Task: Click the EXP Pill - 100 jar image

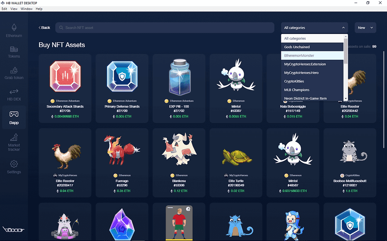Action: coord(180,77)
